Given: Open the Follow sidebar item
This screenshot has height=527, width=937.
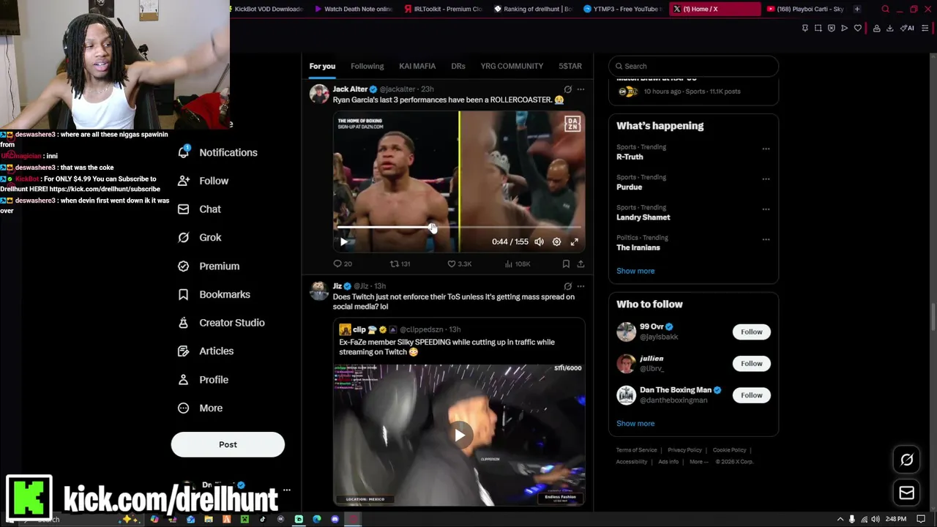Looking at the screenshot, I should coord(204,181).
